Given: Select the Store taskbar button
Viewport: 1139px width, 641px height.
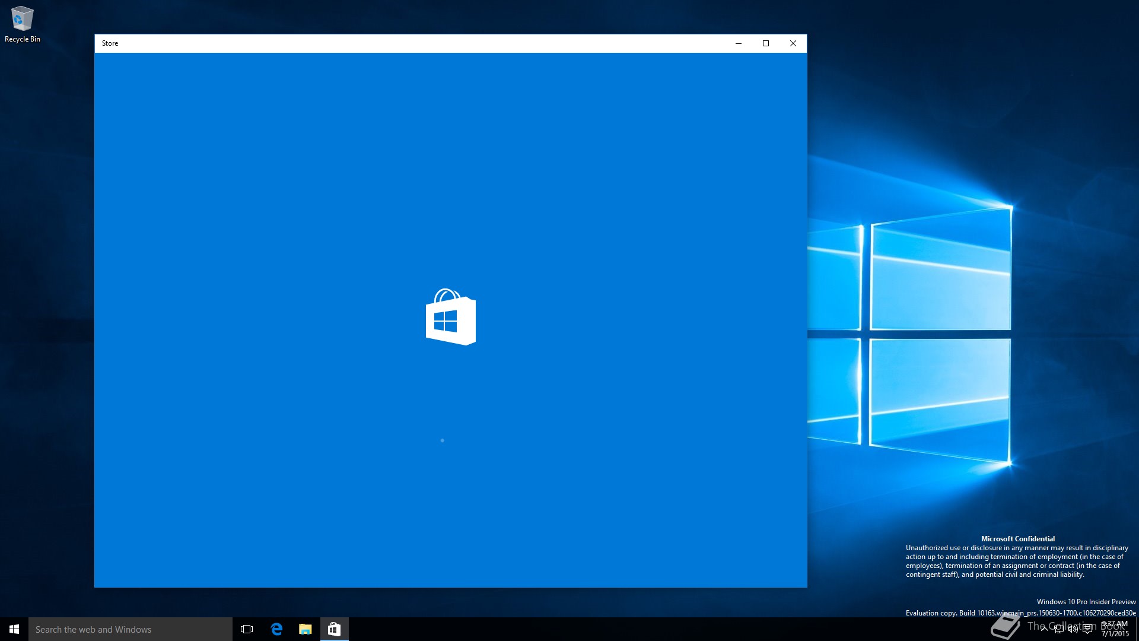Looking at the screenshot, I should (x=335, y=629).
